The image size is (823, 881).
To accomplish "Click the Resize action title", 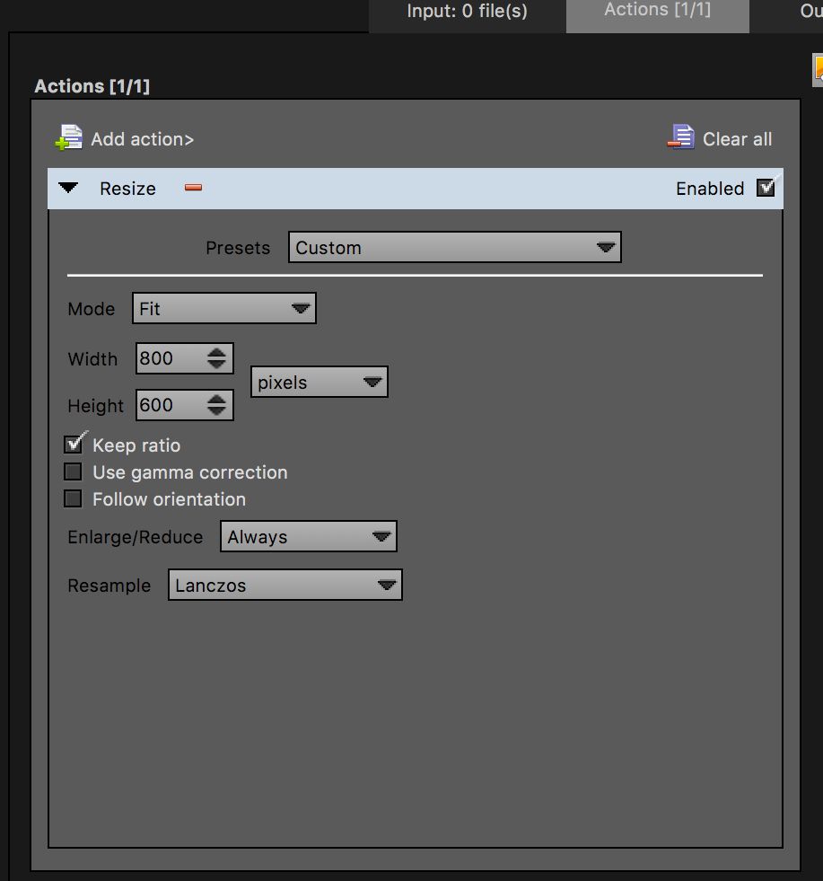I will (128, 189).
